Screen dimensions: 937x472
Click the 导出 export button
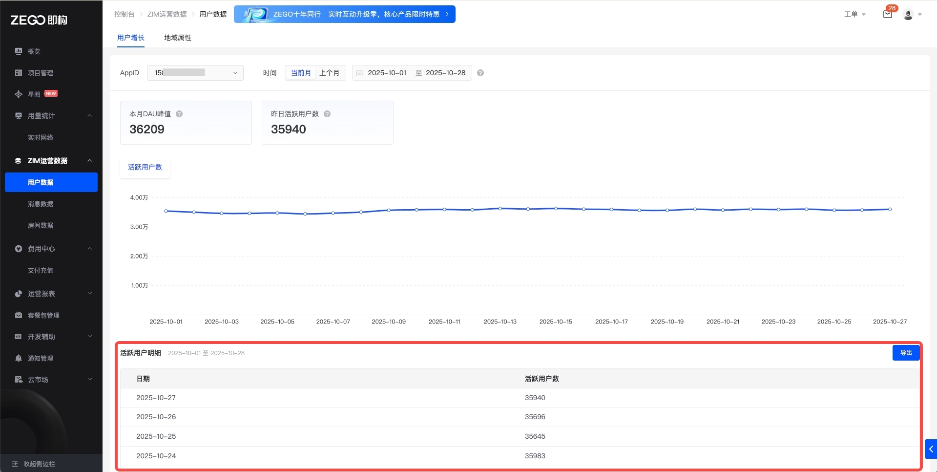pyautogui.click(x=906, y=353)
